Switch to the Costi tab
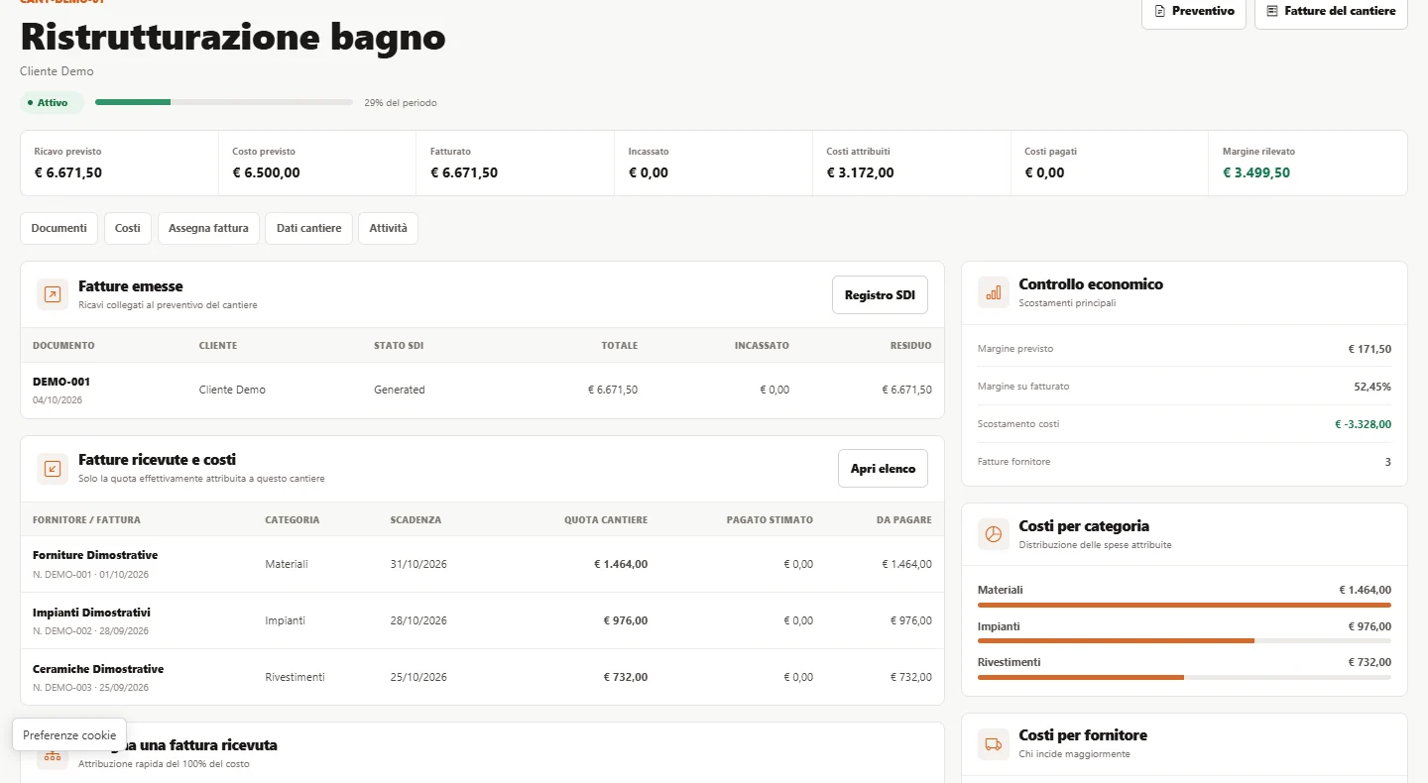 click(x=128, y=228)
